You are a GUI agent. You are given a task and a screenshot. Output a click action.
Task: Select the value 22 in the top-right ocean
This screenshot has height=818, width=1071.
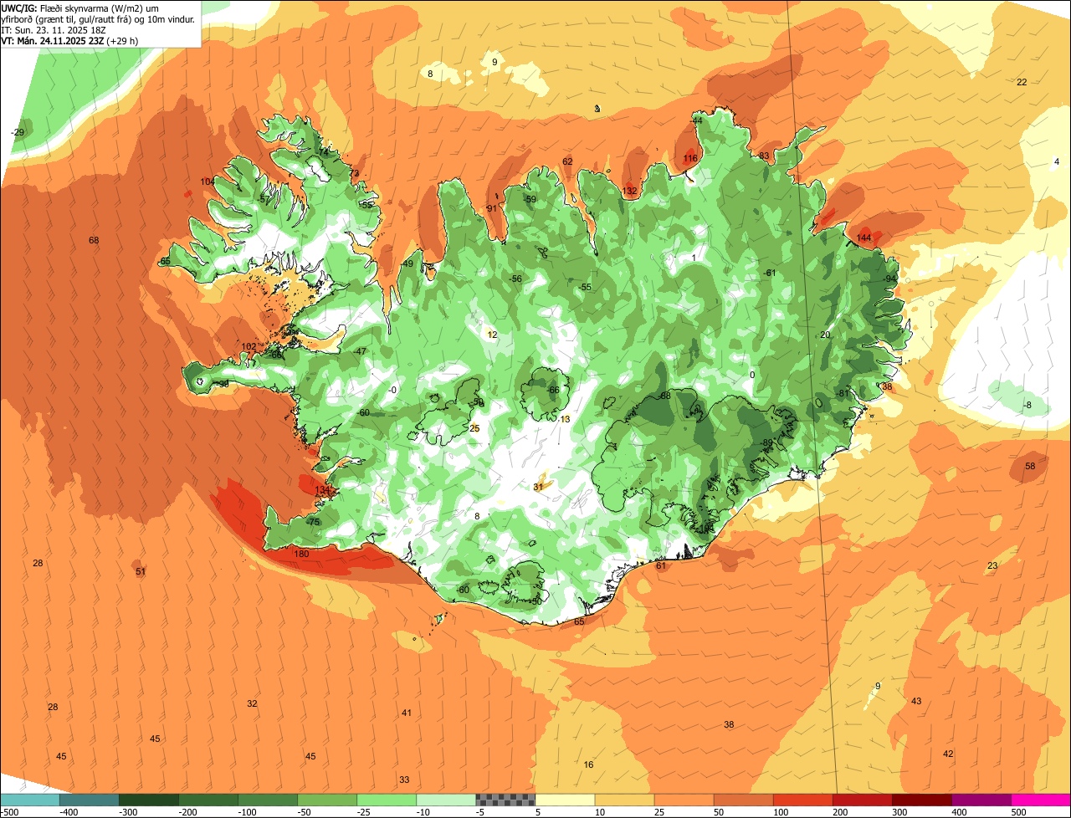(1022, 82)
